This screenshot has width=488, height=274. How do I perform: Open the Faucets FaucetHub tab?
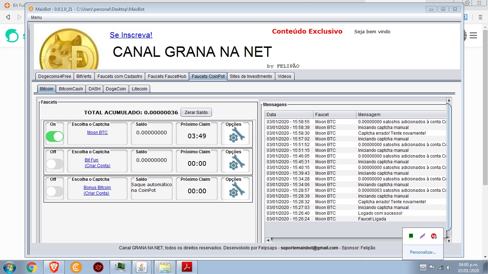tap(167, 76)
